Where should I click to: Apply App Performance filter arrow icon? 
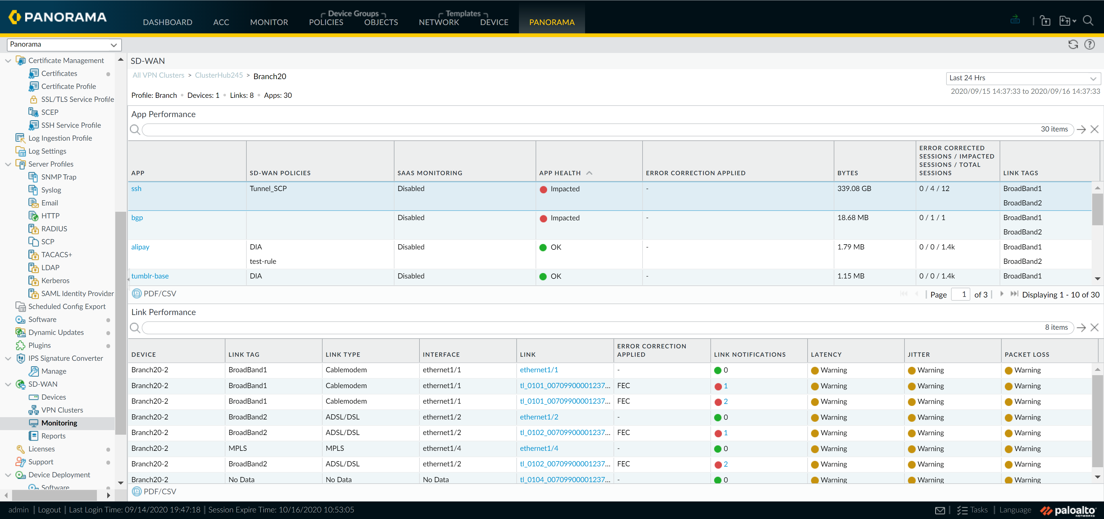coord(1081,129)
